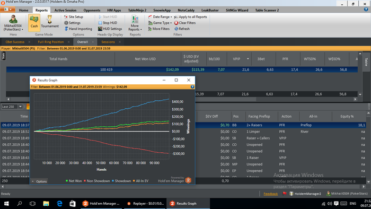Screen dimensions: 371x209
Task: Switch to the CBet Success report tab
Action: coord(15,42)
